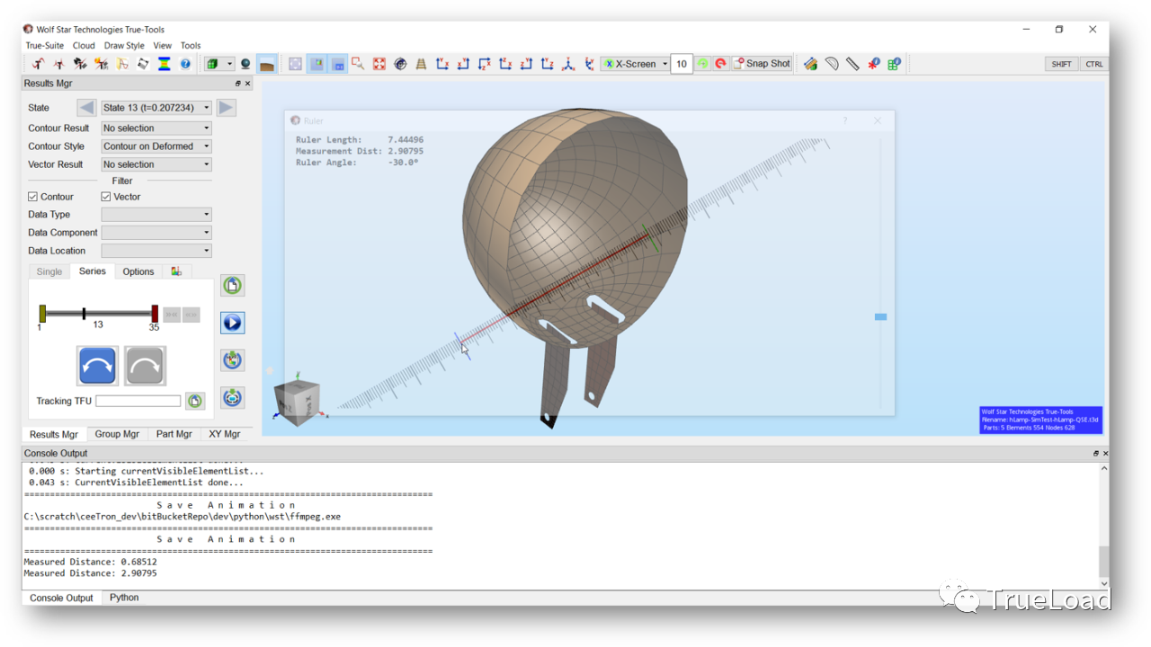Click the first red figure toolbar icon
The width and height of the screenshot is (1151, 647).
(38, 64)
